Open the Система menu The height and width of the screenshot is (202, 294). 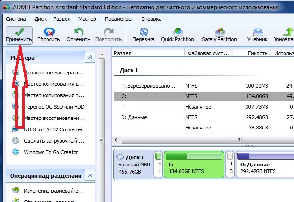pos(16,19)
